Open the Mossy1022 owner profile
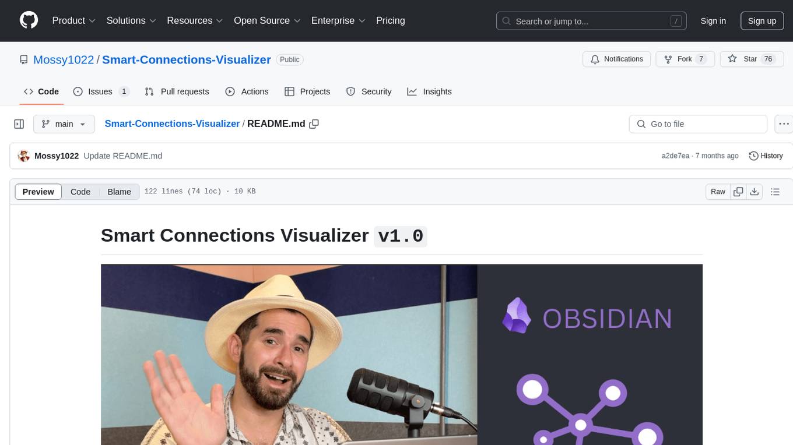Image resolution: width=793 pixels, height=445 pixels. [x=64, y=59]
